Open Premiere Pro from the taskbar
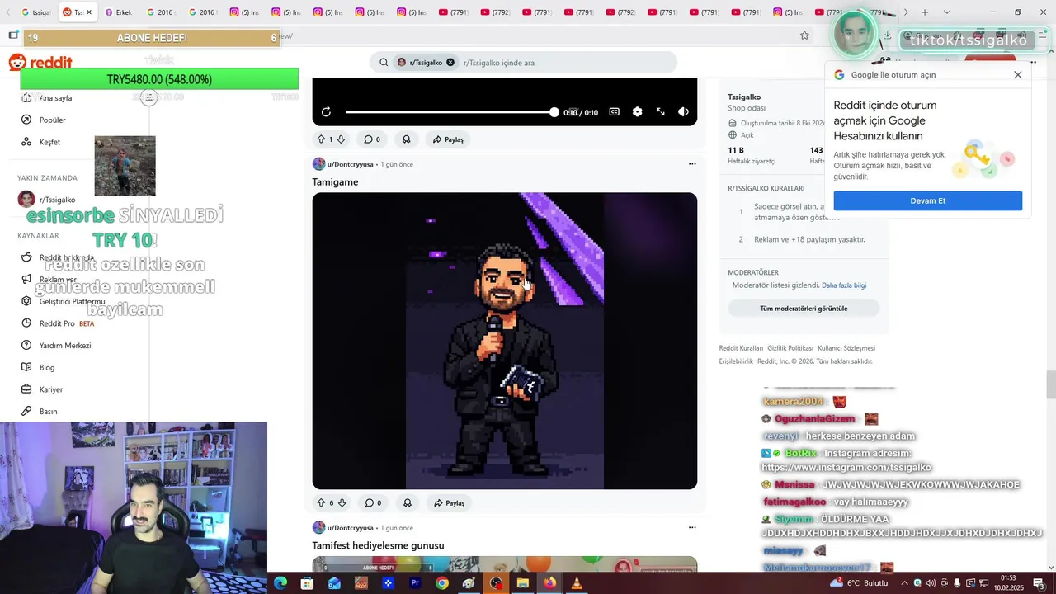This screenshot has width=1056, height=594. [415, 583]
